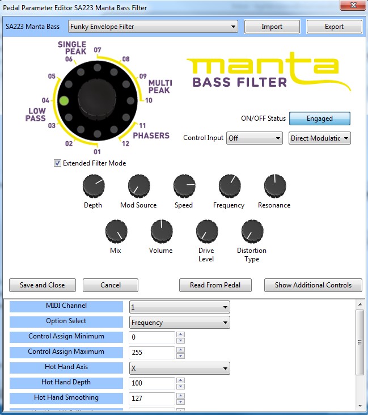This screenshot has width=368, height=415.
Task: Click the Cancel button
Action: coord(111,285)
